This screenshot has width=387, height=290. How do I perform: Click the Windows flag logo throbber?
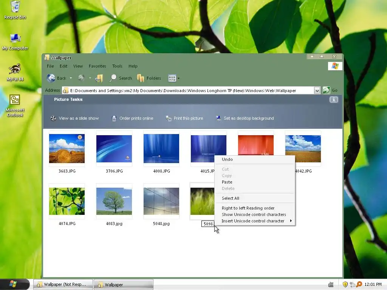(335, 66)
